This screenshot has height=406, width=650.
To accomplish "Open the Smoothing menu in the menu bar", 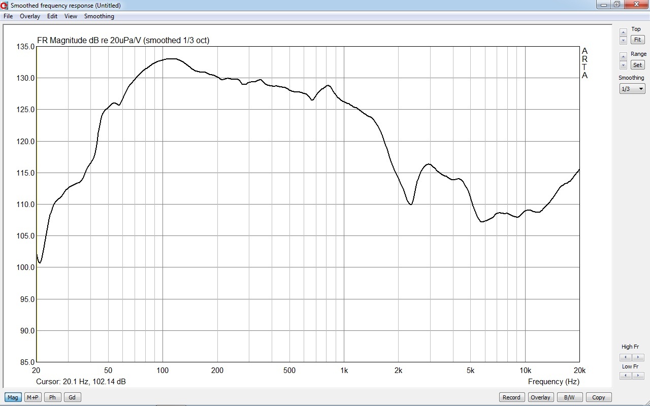I will pos(99,16).
